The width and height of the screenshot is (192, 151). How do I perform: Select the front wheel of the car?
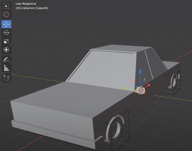click(x=115, y=128)
